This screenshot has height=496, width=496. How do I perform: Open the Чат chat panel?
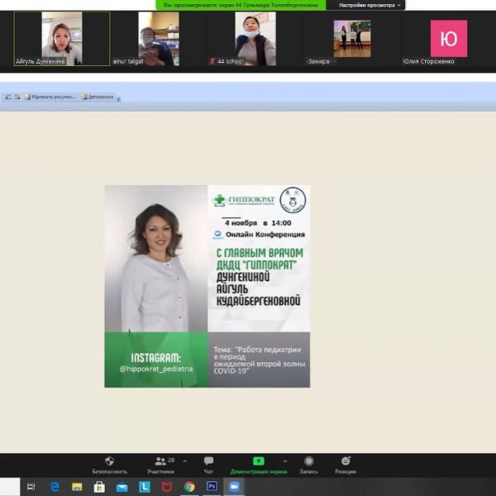[x=208, y=465]
